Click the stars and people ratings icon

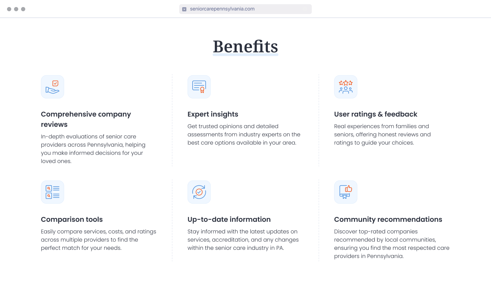pos(346,87)
